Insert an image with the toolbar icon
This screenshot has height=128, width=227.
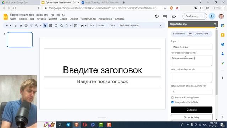tap(56, 26)
